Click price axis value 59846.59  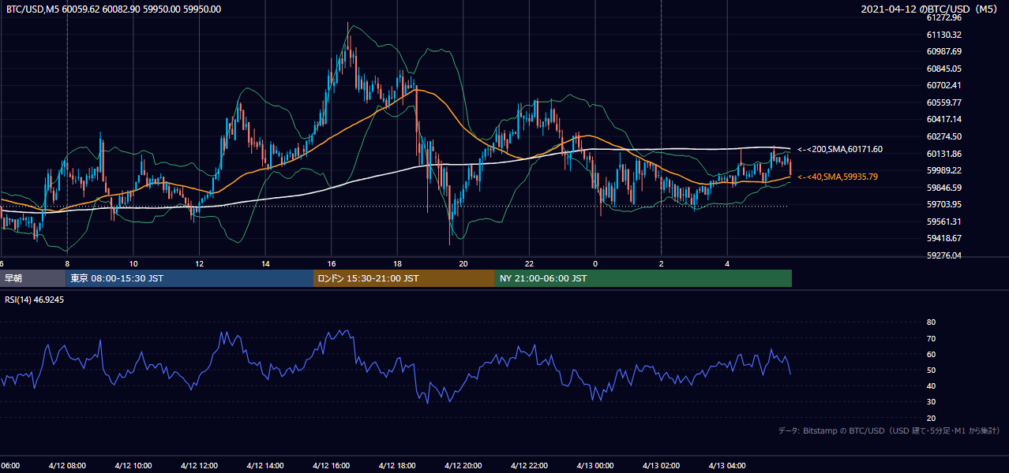coord(943,188)
